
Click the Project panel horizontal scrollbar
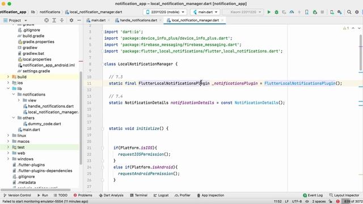[35, 190]
